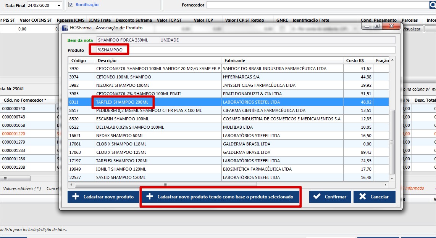Sort by the Código column header

click(x=79, y=61)
